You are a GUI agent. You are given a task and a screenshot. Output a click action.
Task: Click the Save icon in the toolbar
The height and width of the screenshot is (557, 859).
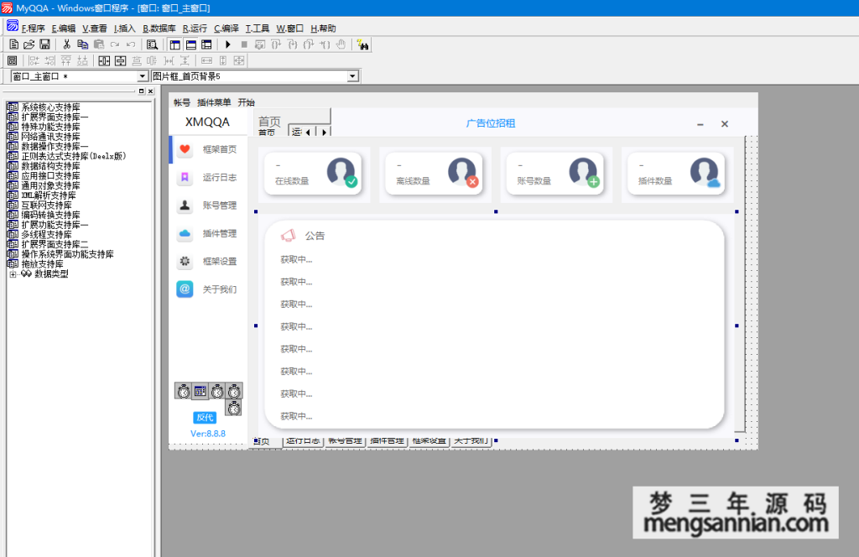coord(44,44)
